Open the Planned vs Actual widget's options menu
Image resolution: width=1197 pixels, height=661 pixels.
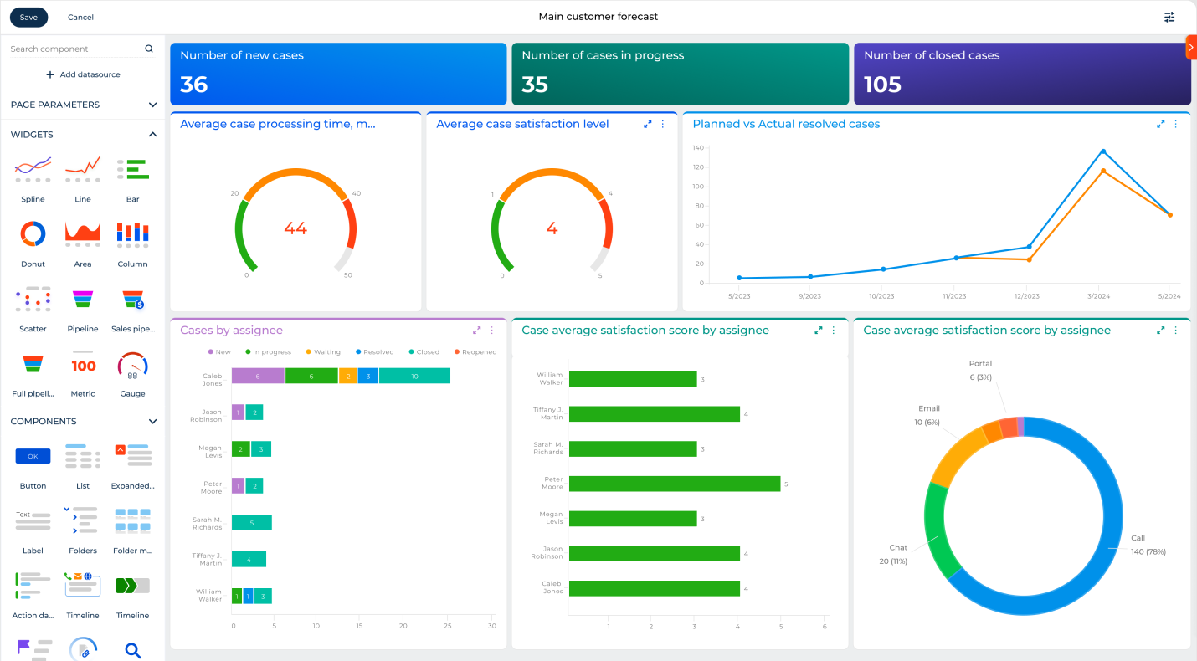(1175, 123)
